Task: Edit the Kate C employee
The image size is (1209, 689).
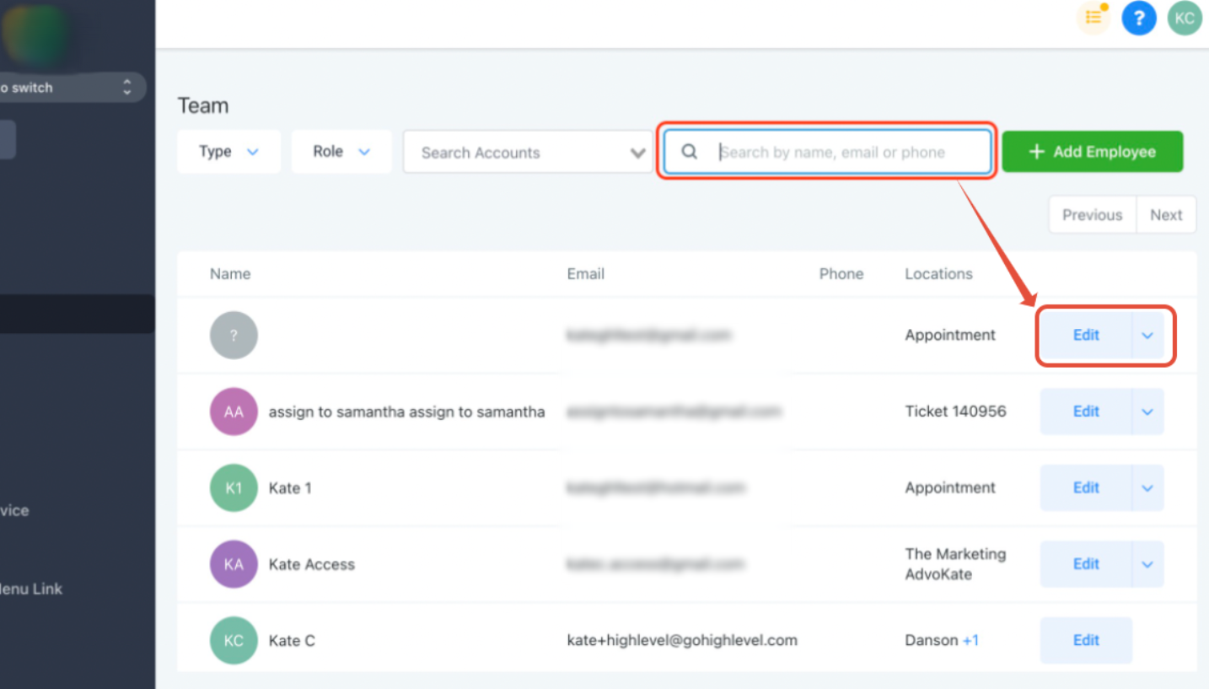Action: pyautogui.click(x=1086, y=640)
